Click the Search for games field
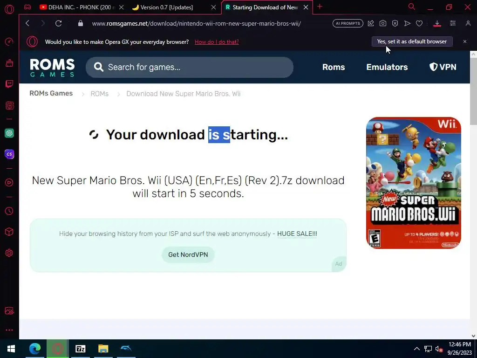The image size is (477, 358). [x=189, y=67]
